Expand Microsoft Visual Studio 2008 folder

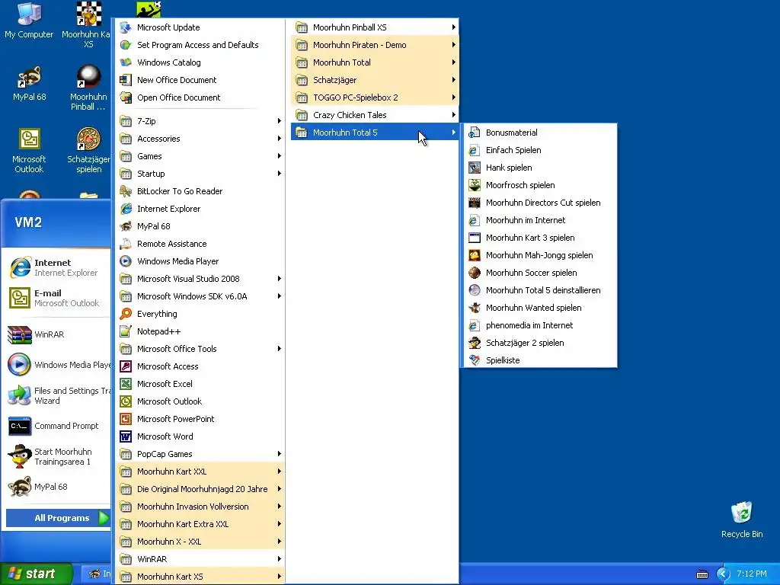200,279
